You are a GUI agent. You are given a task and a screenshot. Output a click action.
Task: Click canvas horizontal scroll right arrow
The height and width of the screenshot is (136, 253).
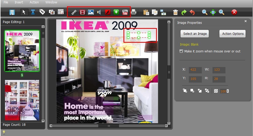[x=166, y=126]
